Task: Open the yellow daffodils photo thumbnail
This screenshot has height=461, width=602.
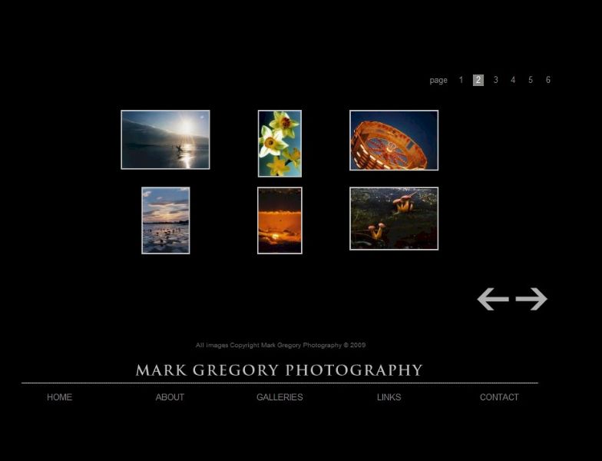Action: tap(279, 144)
